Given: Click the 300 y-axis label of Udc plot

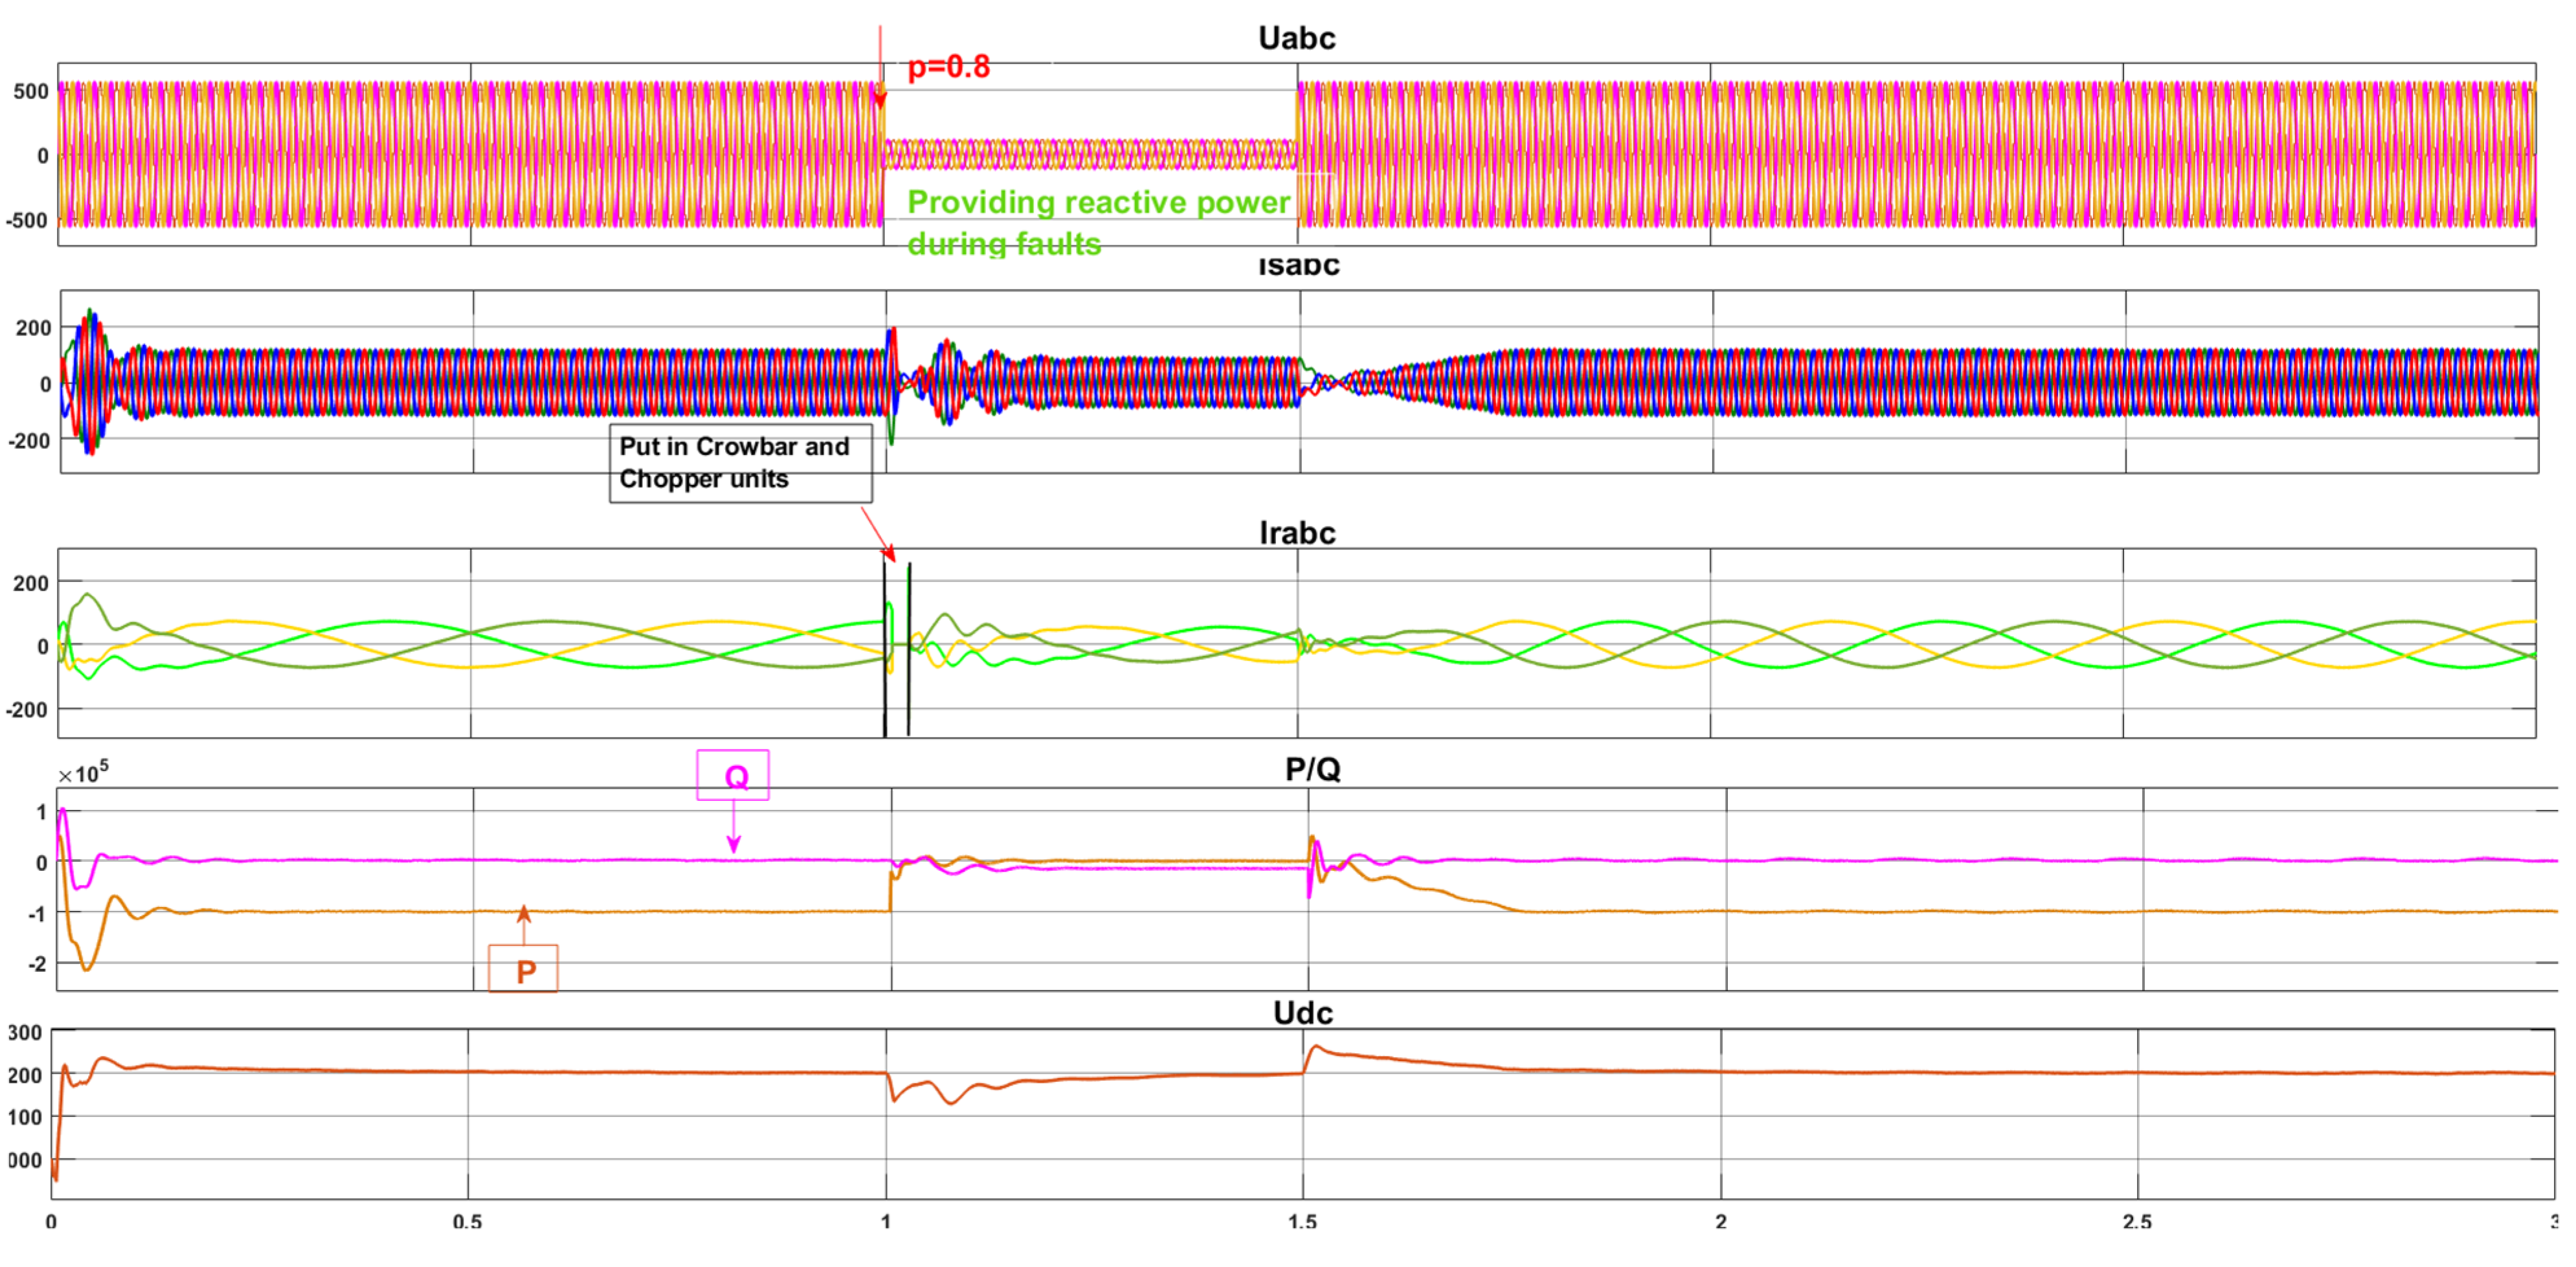Looking at the screenshot, I should (x=25, y=1032).
